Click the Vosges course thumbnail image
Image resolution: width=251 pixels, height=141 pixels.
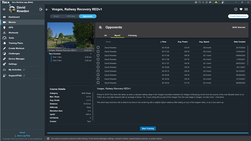(x=71, y=35)
